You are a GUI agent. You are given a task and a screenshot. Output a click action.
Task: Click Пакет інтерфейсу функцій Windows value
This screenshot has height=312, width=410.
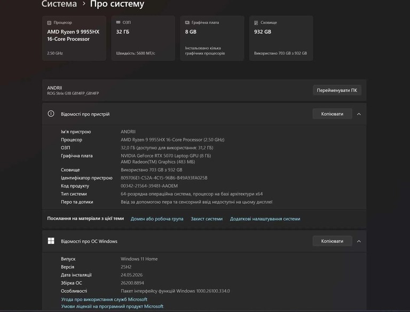[175, 291]
